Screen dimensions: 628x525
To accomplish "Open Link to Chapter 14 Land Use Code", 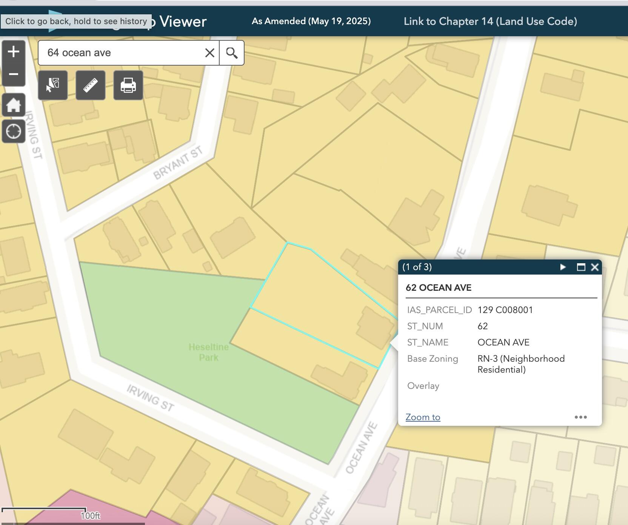I will tap(490, 21).
